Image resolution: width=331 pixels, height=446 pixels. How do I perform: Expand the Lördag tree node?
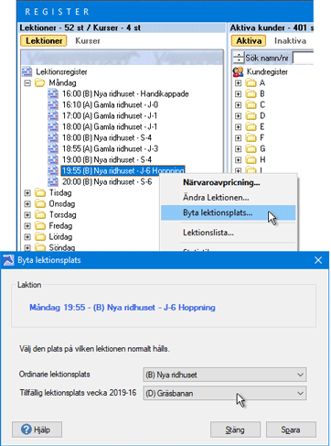click(27, 237)
